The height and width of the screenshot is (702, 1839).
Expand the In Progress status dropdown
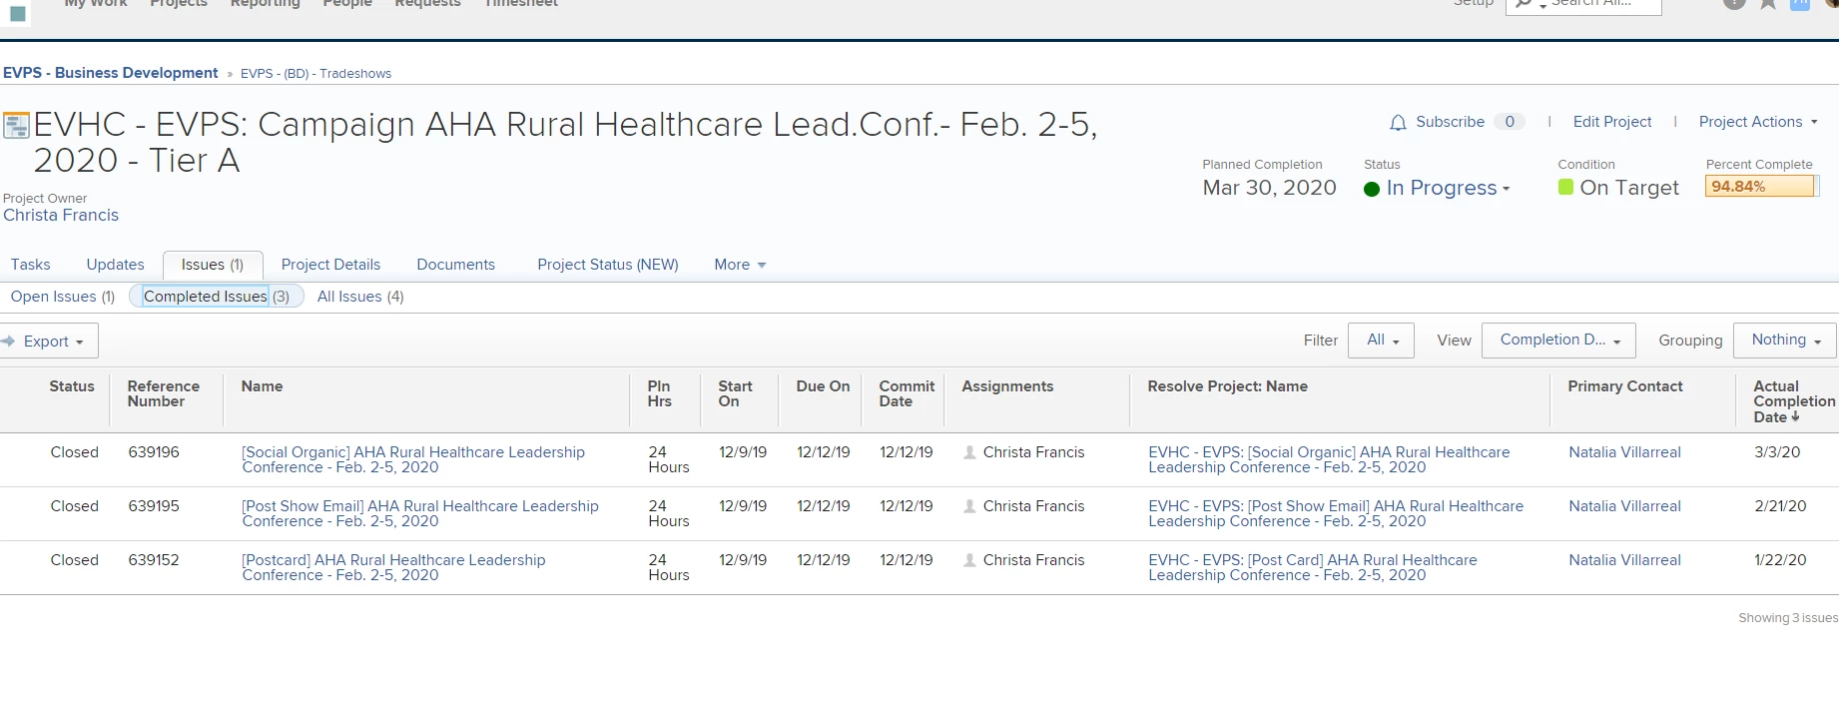pos(1507,189)
